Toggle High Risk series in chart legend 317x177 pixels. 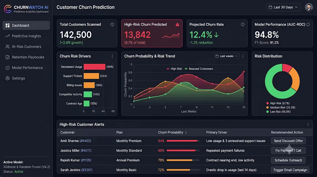point(174,69)
